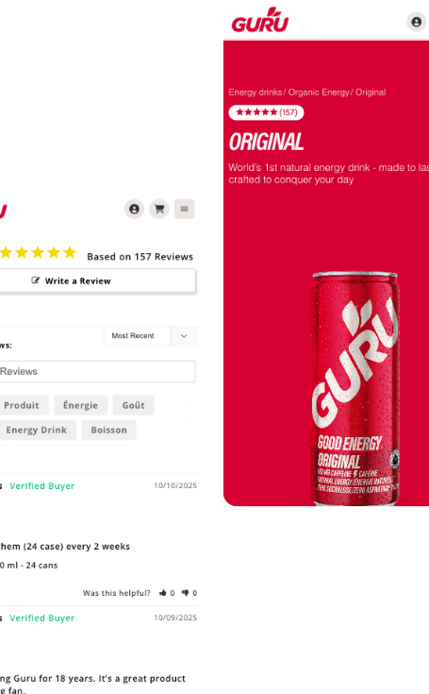429x694 pixels.
Task: Open the shopping cart icon
Action: click(x=159, y=209)
